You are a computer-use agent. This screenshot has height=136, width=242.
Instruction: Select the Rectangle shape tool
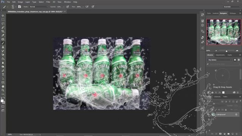click(x=3, y=82)
